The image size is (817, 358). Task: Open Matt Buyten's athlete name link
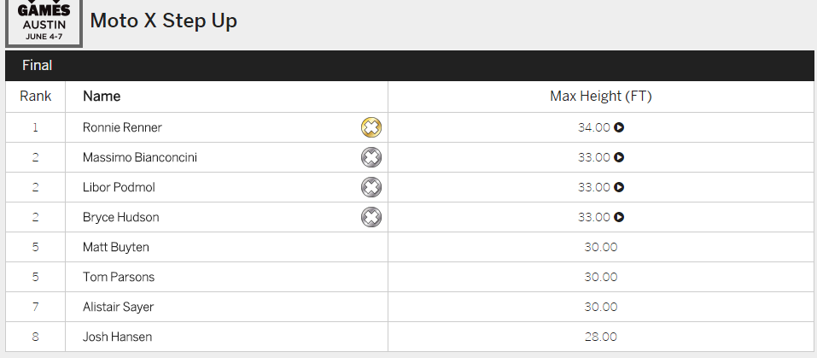tap(117, 247)
